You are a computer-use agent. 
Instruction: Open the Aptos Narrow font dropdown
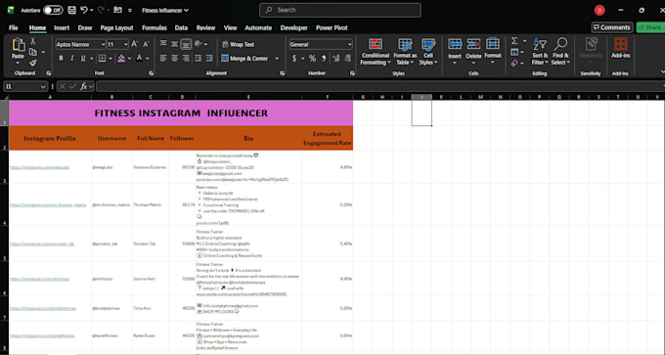click(103, 44)
